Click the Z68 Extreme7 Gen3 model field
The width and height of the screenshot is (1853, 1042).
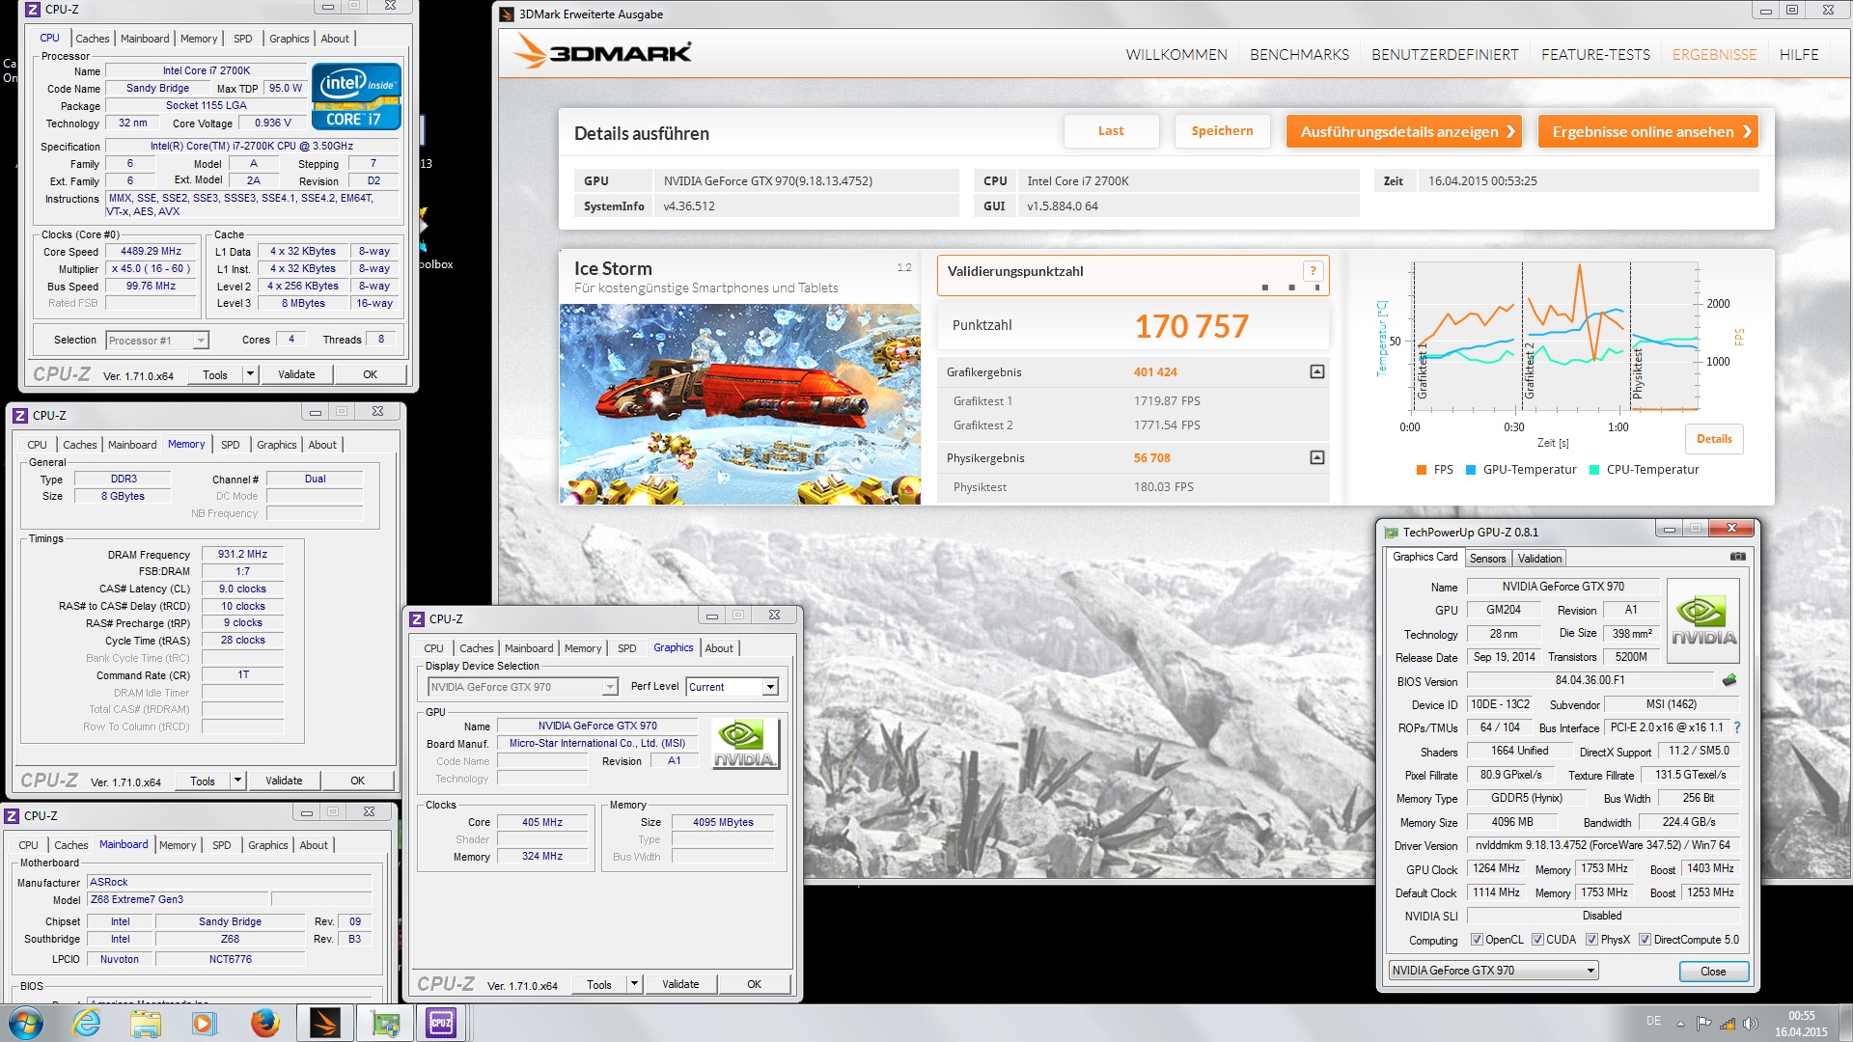(178, 899)
